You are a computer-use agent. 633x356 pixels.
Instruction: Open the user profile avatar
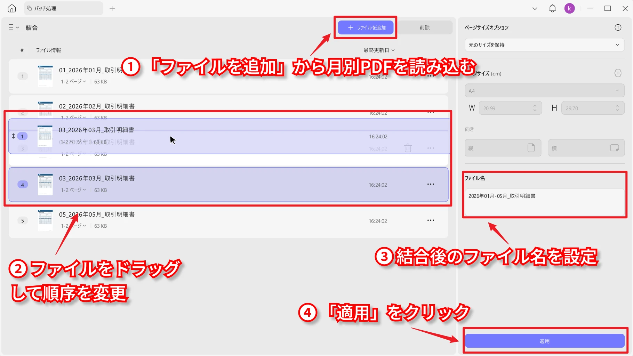tap(569, 8)
